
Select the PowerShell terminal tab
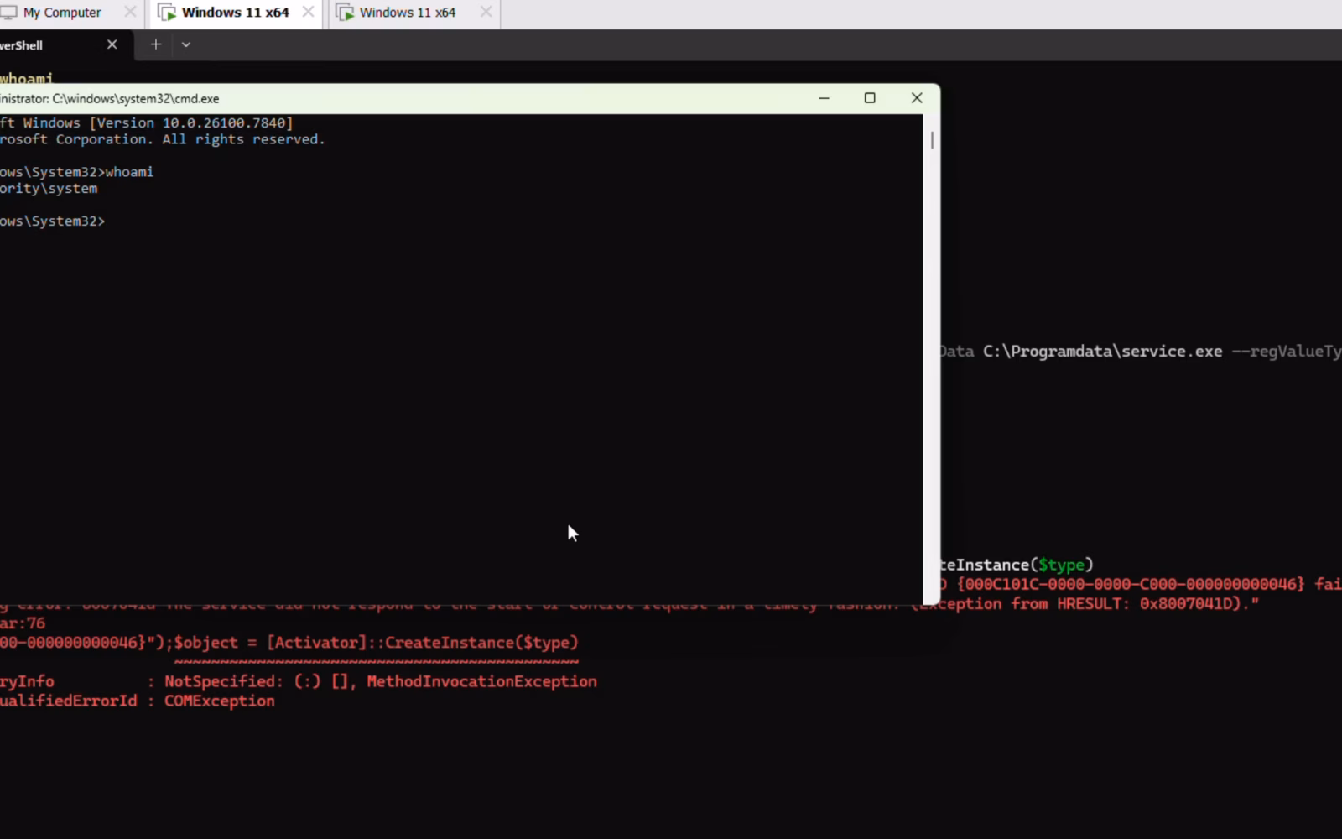tap(50, 45)
